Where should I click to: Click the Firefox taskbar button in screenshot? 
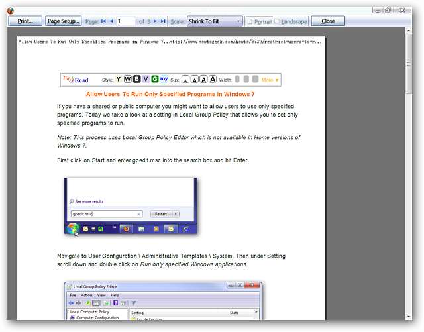pos(127,229)
